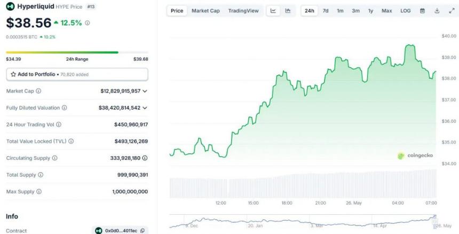Select the Max time range
The height and width of the screenshot is (234, 459).
(x=387, y=11)
